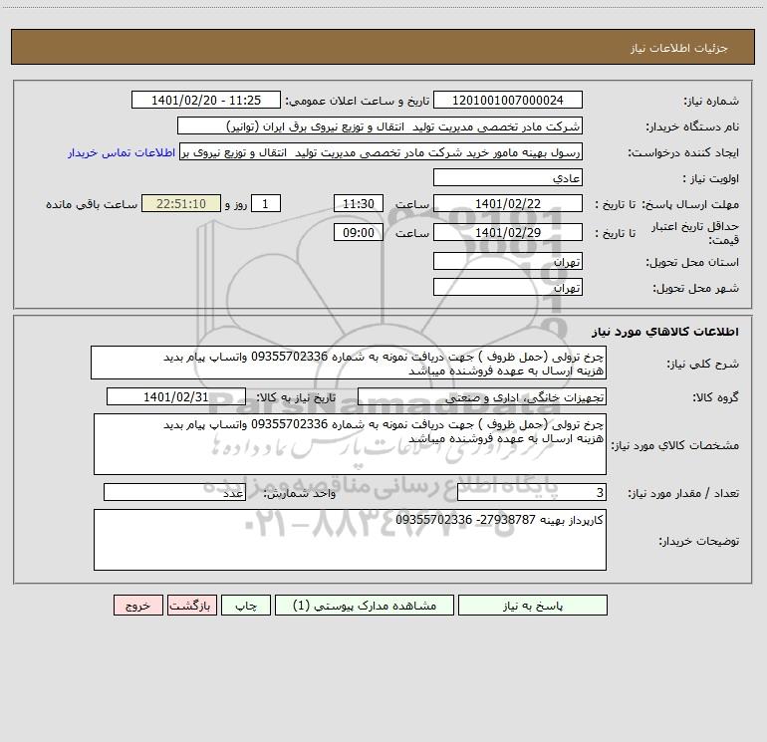Image resolution: width=767 pixels, height=742 pixels.
Task: Click the خروج exit button
Action: pos(137,606)
